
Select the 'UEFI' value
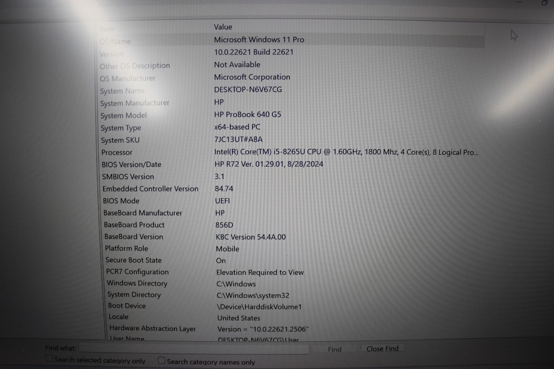point(222,201)
